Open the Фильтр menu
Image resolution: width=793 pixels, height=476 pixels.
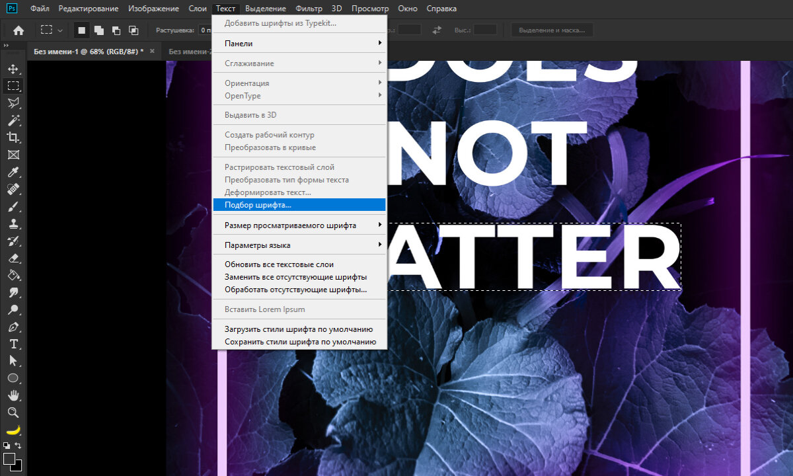[x=309, y=9]
